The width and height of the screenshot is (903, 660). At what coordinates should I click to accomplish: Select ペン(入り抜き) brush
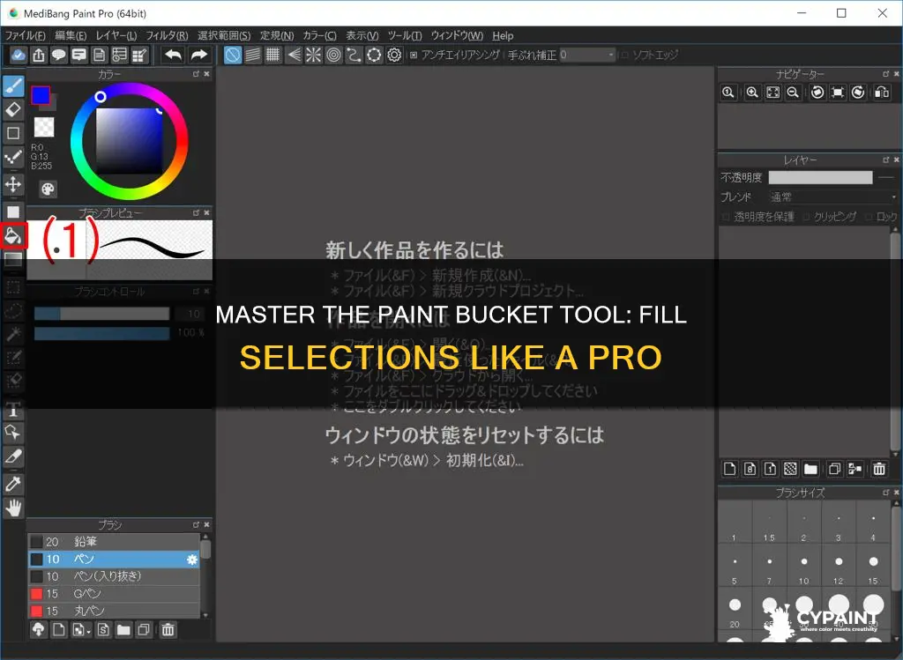click(x=114, y=576)
